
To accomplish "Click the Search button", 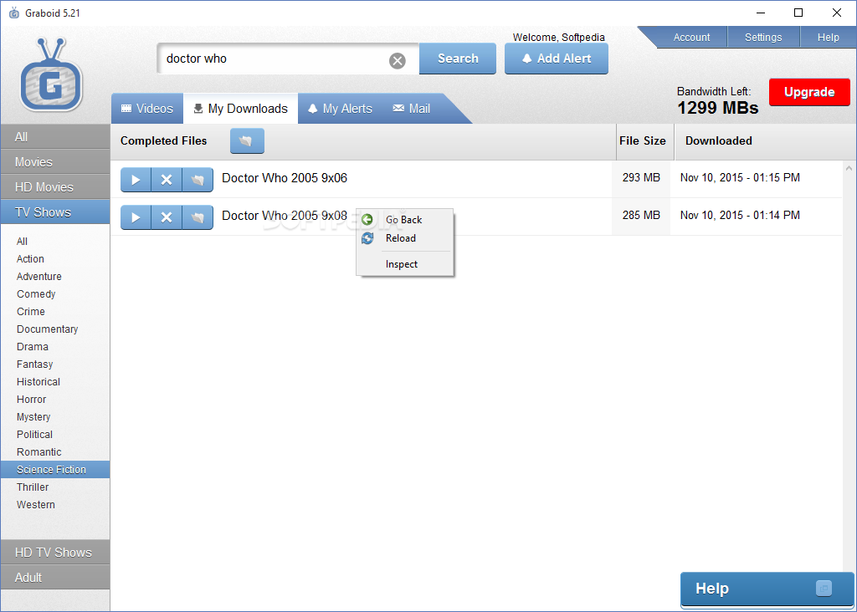I will tap(458, 59).
